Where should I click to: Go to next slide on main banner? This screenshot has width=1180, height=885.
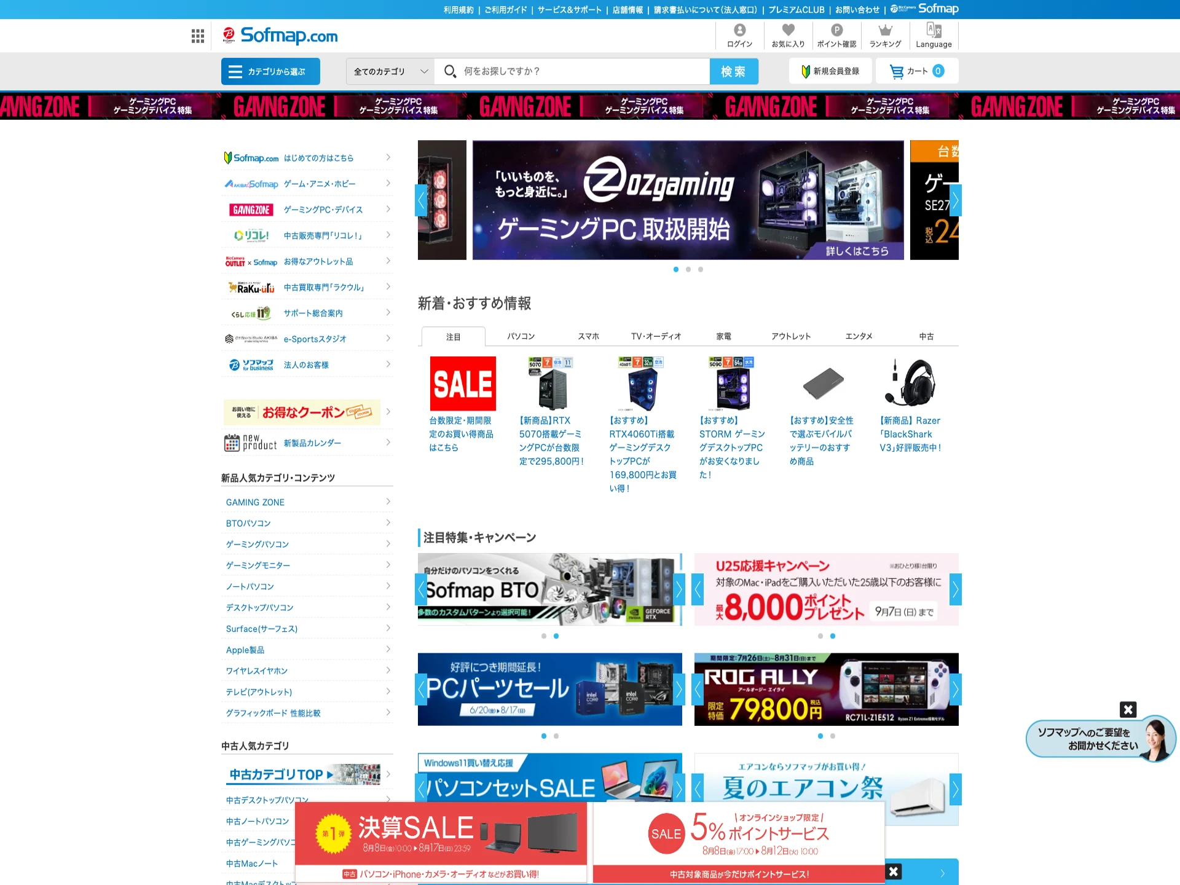tap(955, 200)
